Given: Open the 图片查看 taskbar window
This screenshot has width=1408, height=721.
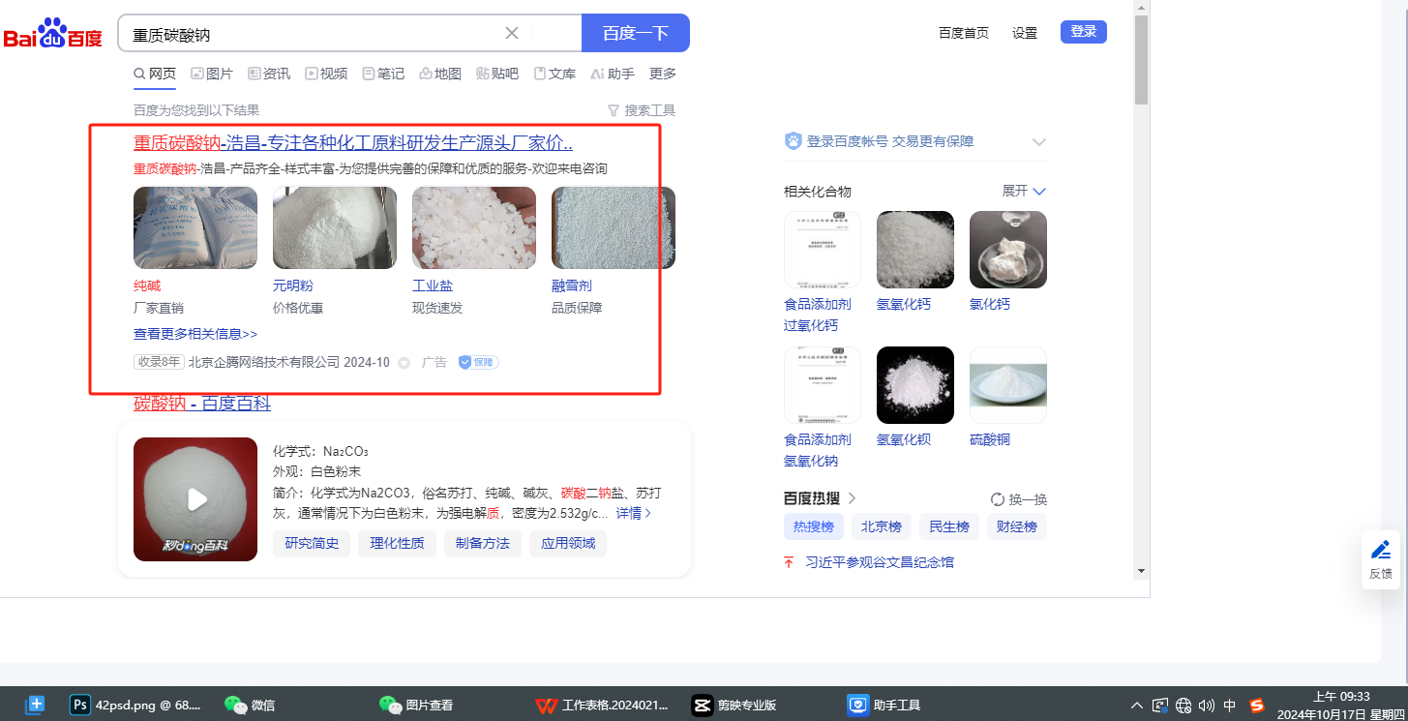Looking at the screenshot, I should click(416, 705).
